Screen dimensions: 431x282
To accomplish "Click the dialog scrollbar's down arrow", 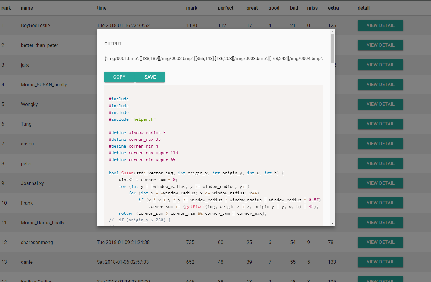I will click(x=332, y=224).
